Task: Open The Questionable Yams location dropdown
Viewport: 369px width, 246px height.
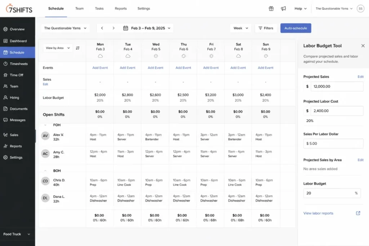Action: coord(65,28)
